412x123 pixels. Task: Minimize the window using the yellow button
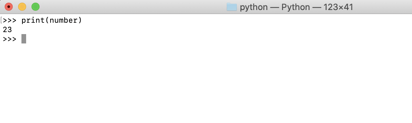(22, 7)
